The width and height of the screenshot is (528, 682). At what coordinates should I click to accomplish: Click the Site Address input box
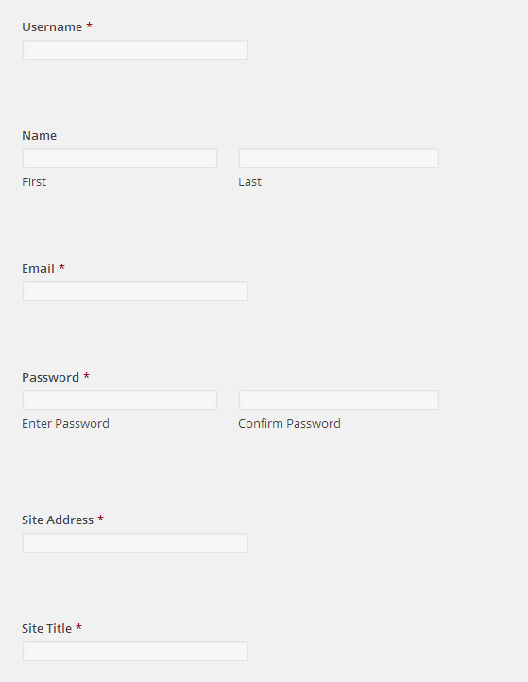(135, 543)
